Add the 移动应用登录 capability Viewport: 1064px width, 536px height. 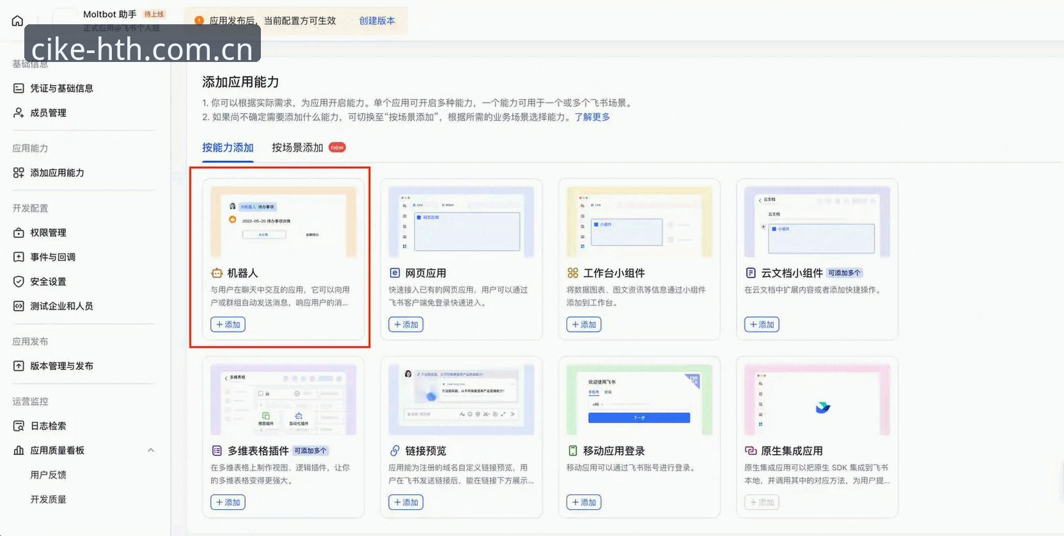(x=583, y=502)
